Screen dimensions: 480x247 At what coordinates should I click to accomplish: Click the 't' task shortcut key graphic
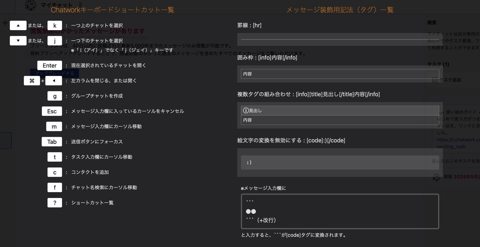pos(55,157)
